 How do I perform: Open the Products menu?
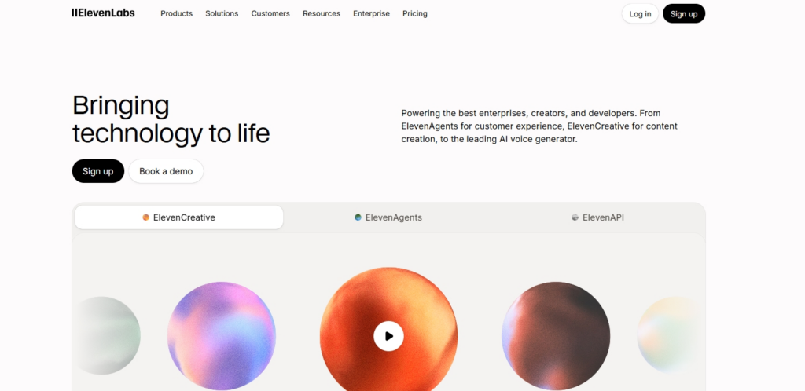(x=177, y=14)
